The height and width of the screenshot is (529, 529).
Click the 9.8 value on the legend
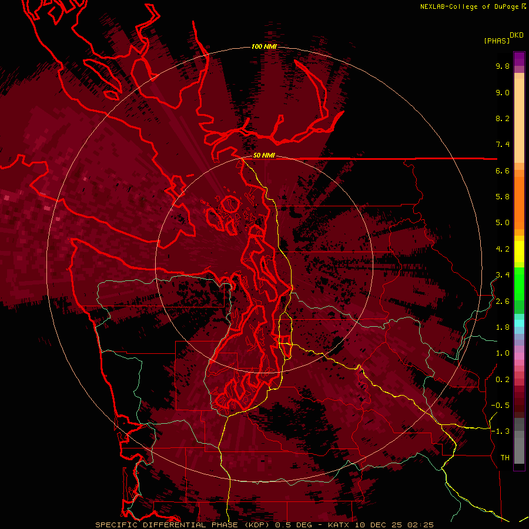coord(503,66)
